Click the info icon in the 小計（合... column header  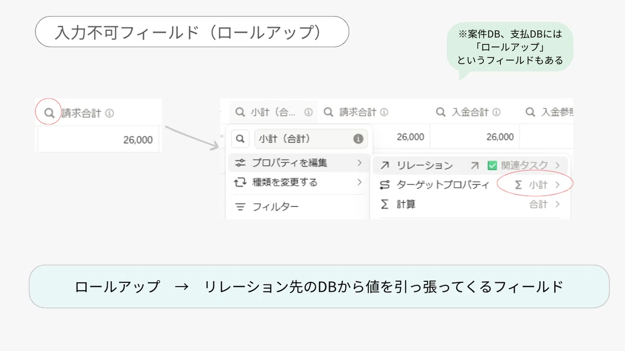pyautogui.click(x=308, y=112)
